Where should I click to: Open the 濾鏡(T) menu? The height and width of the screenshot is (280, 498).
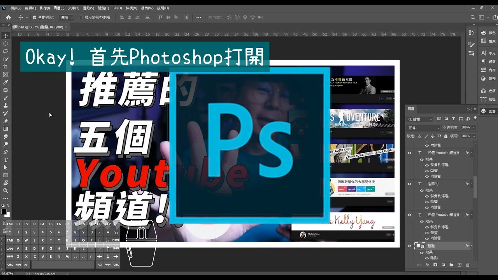pos(103,8)
